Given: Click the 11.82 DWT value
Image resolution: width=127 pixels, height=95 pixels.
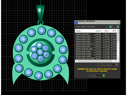Looking at the screenshot, I should 107,39.
